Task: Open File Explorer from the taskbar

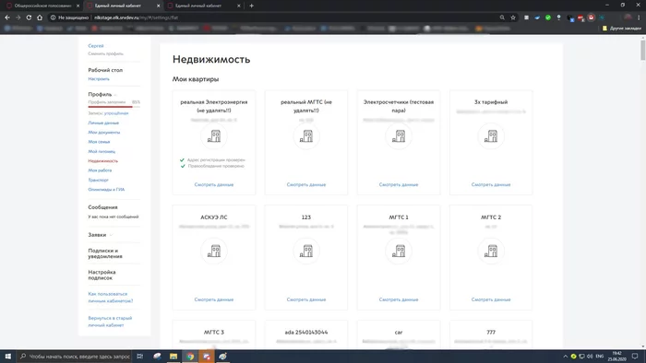Action: (x=173, y=357)
